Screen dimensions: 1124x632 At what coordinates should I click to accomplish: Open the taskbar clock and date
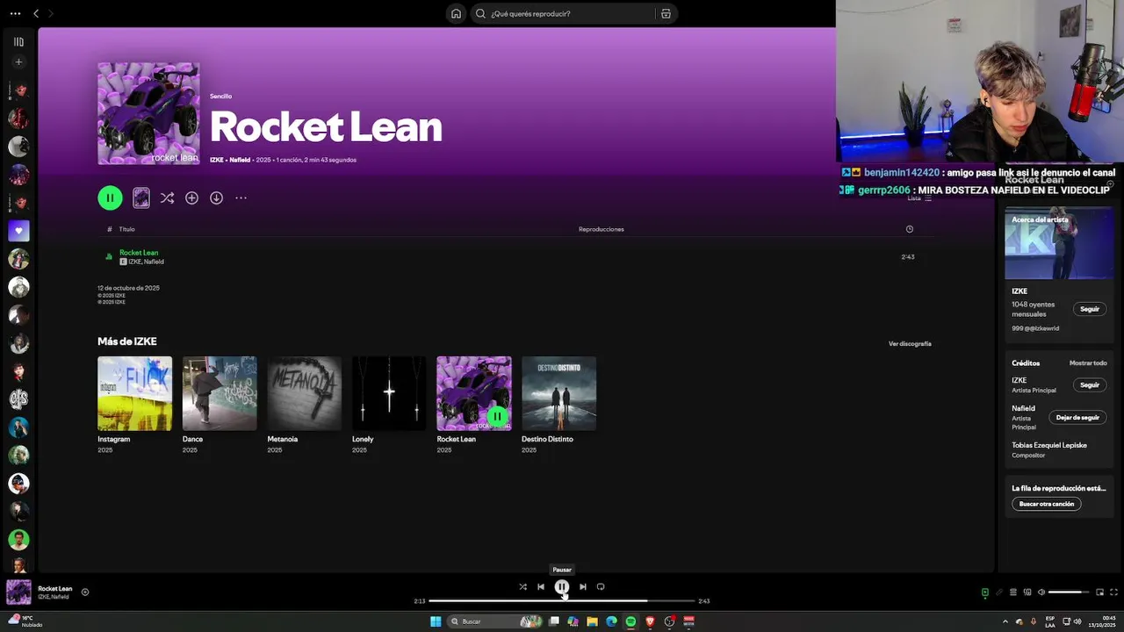tap(1102, 621)
